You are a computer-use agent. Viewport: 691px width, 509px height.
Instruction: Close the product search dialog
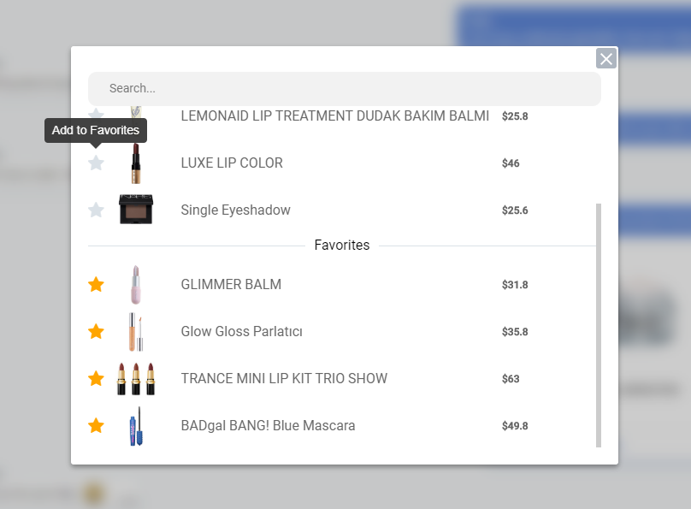pos(606,59)
